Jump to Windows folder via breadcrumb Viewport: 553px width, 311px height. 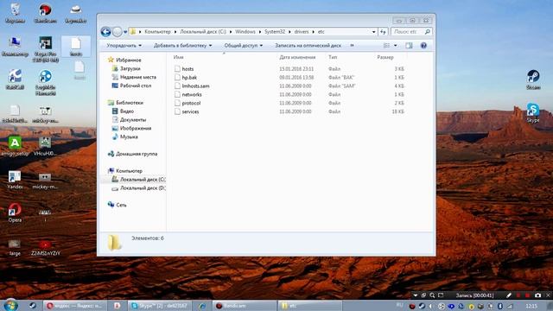point(245,32)
